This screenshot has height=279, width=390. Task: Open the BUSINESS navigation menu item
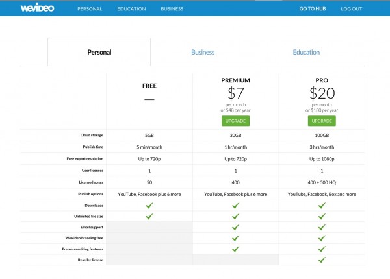[172, 9]
